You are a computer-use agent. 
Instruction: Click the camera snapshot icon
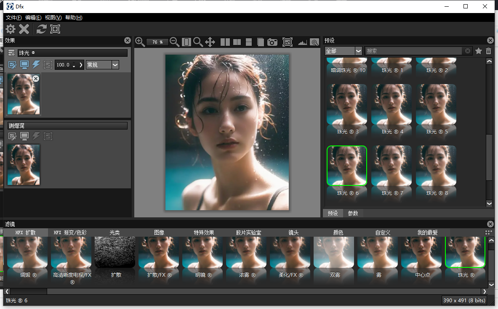[272, 42]
